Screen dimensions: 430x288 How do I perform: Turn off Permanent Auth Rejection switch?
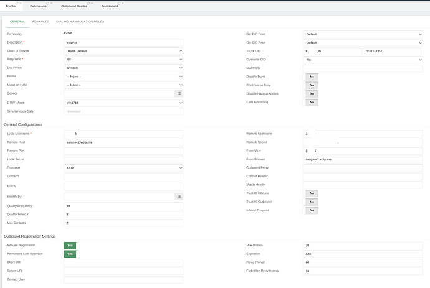(x=71, y=254)
